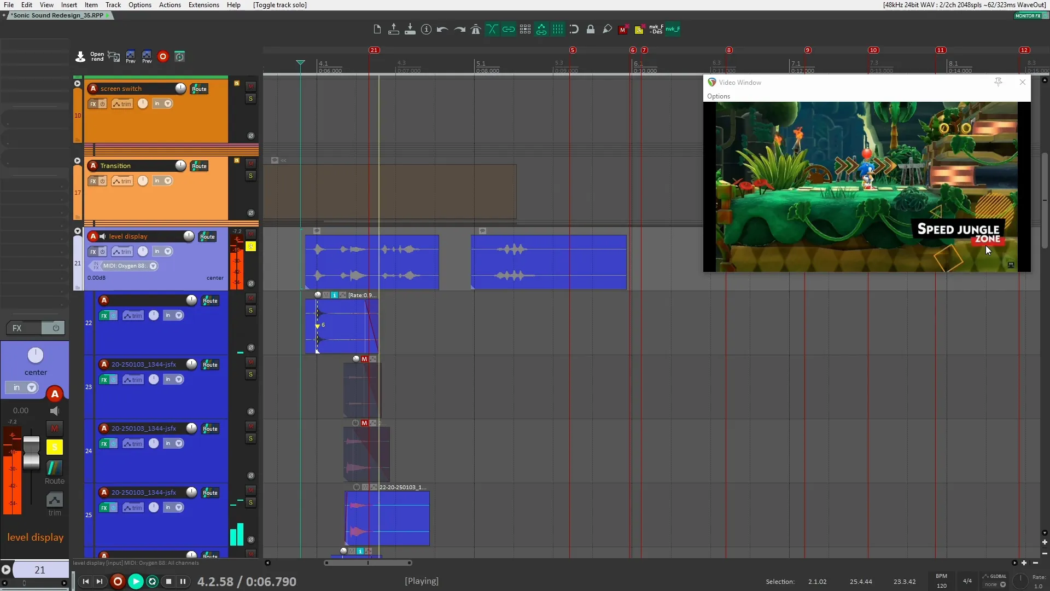Open the Insert menu

pyautogui.click(x=69, y=5)
